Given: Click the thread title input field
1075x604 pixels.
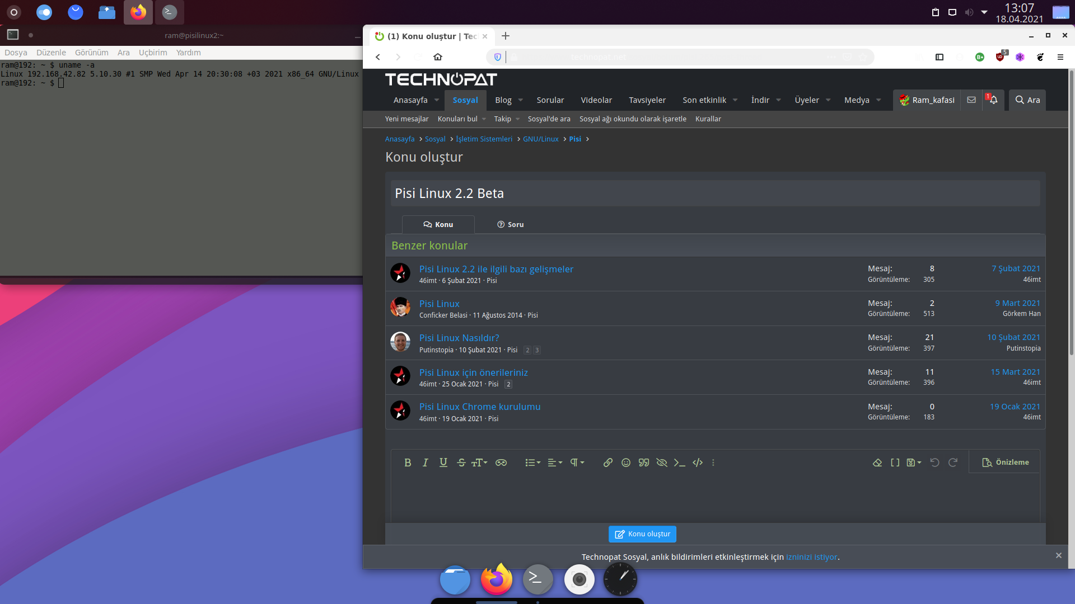Looking at the screenshot, I should (x=715, y=194).
